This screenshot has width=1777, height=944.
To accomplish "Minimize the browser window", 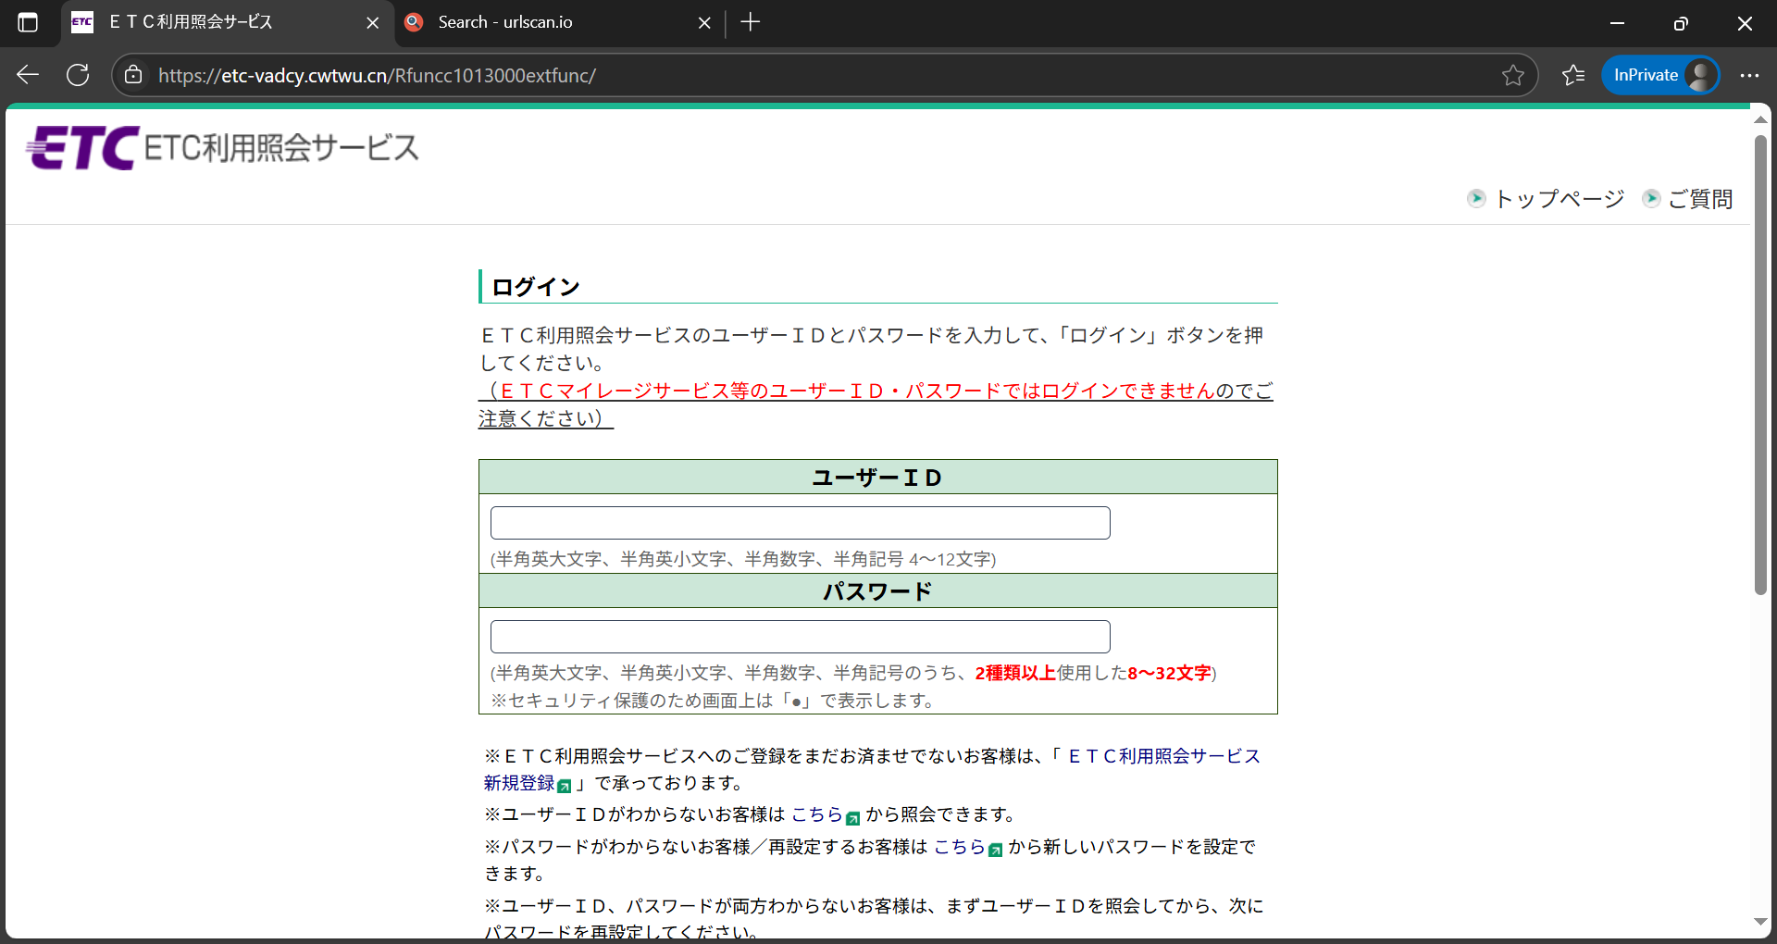I will 1618,22.
